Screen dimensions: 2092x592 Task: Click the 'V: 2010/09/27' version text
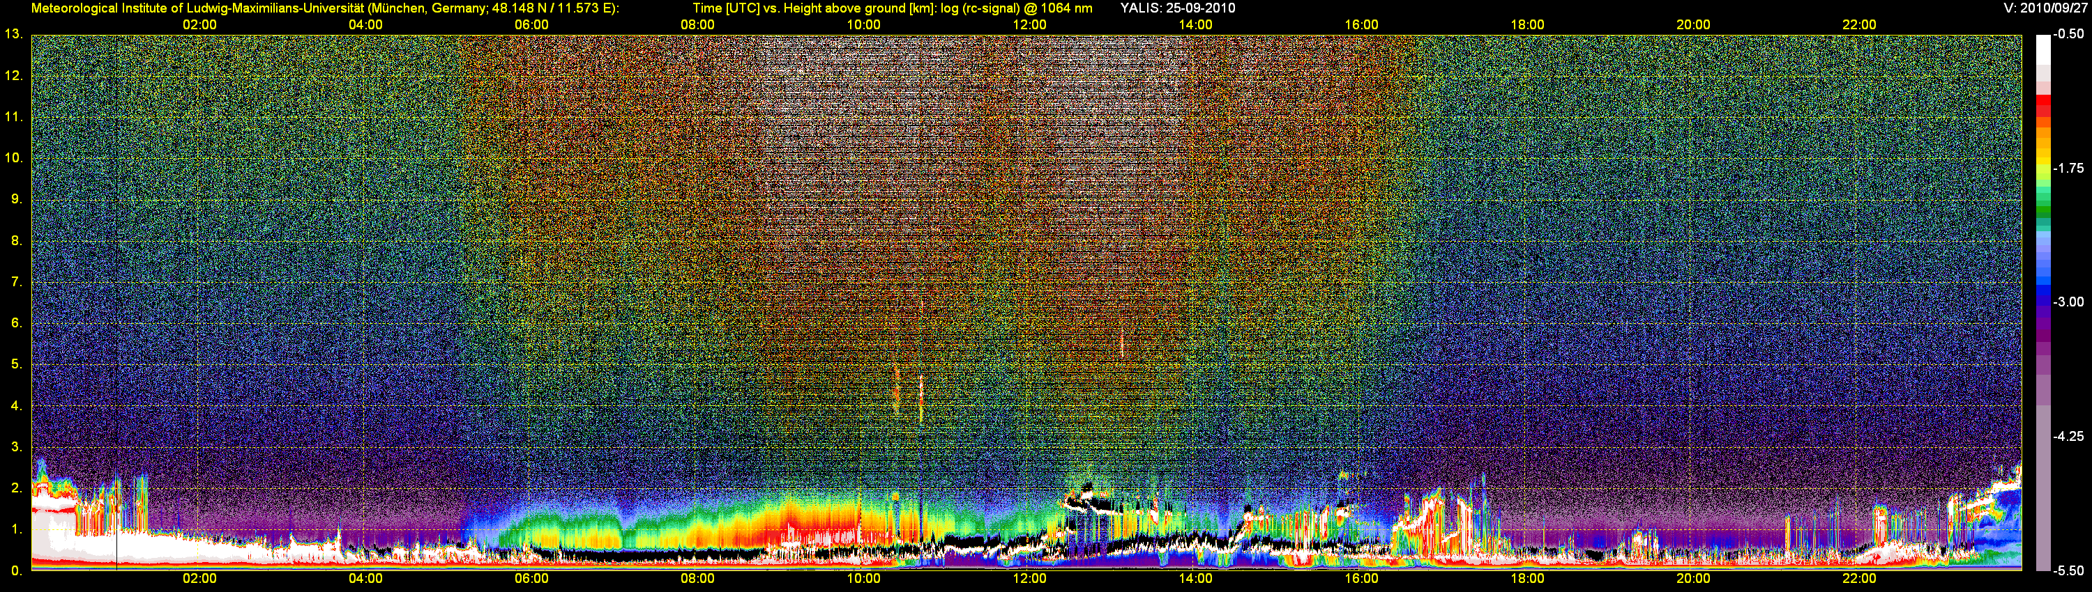[x=2043, y=8]
